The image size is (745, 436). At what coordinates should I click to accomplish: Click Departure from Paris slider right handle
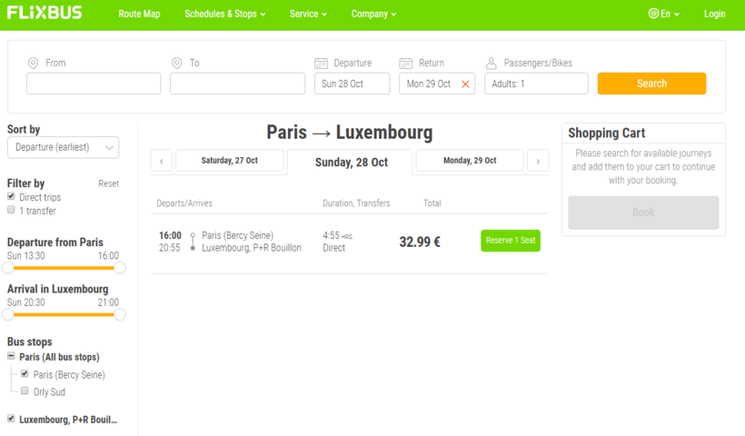(120, 268)
